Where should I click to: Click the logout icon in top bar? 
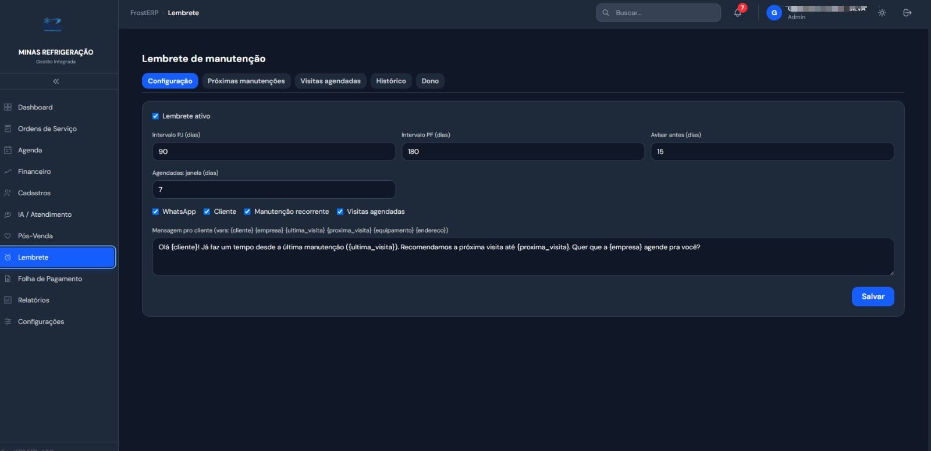(x=907, y=12)
